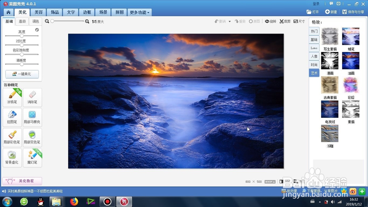Click the 裁剪 crop tool

285,21
